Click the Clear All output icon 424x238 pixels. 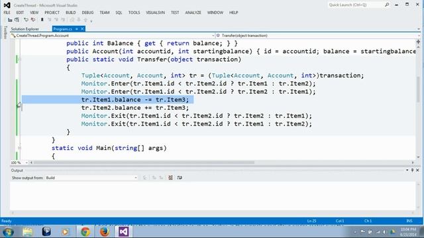pos(170,178)
